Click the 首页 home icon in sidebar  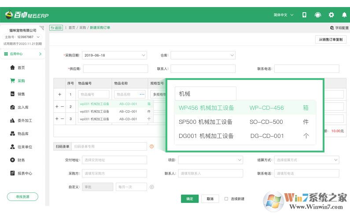click(x=12, y=68)
